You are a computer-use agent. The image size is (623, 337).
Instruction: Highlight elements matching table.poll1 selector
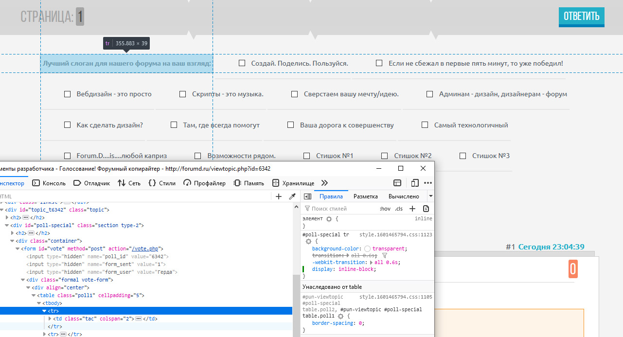pyautogui.click(x=340, y=316)
